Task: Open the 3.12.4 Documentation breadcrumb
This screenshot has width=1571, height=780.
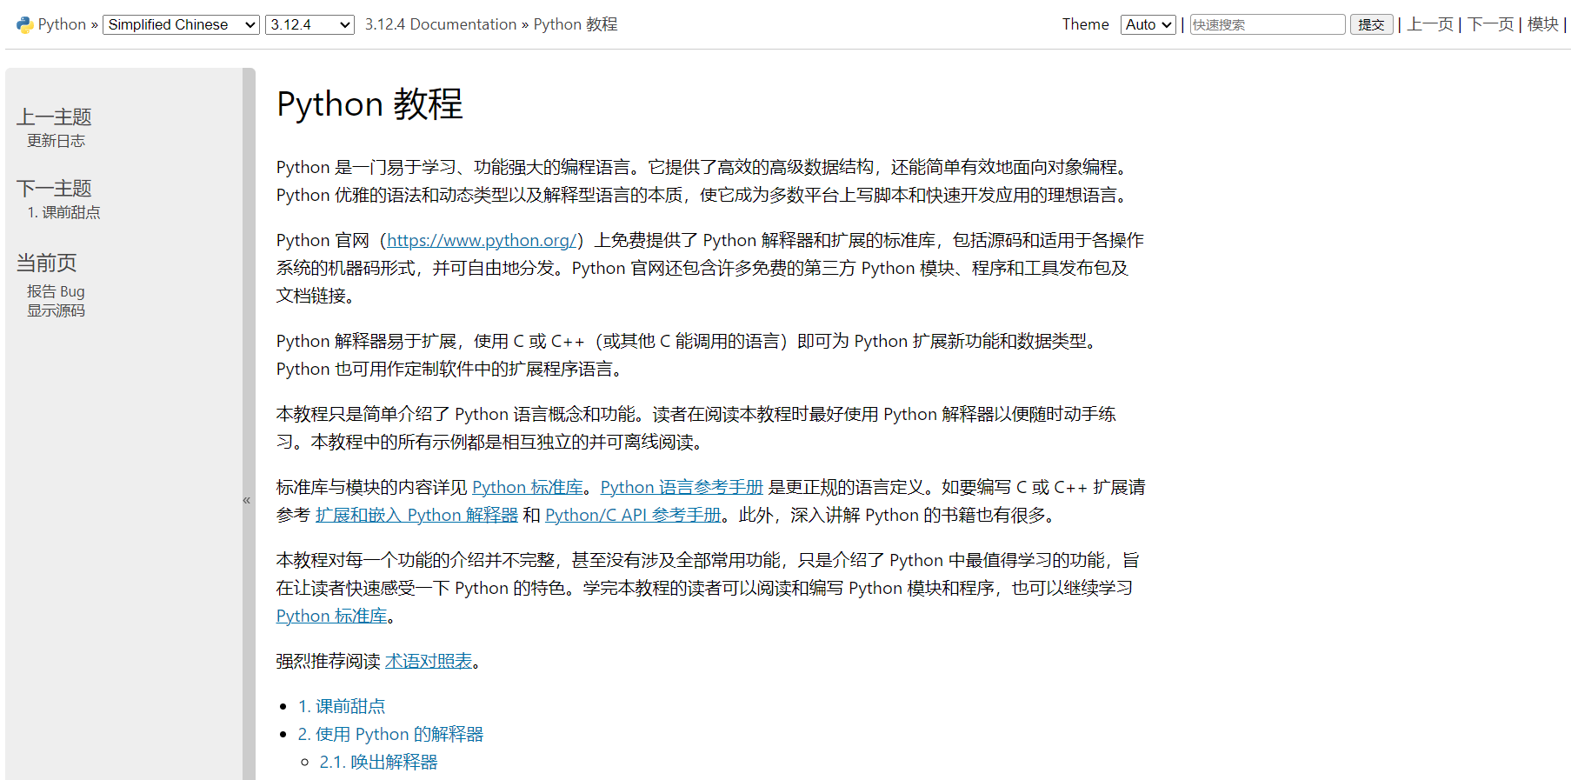Action: tap(440, 24)
